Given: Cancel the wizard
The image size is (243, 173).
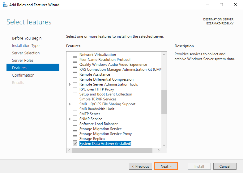Looking at the screenshot, I should (225, 166).
